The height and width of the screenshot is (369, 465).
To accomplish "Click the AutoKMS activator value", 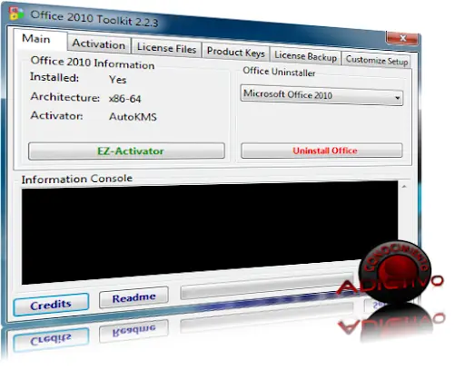I will pos(133,117).
